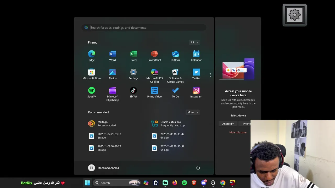Jump to the next pinned page dot
The height and width of the screenshot is (188, 335).
pos(210,77)
